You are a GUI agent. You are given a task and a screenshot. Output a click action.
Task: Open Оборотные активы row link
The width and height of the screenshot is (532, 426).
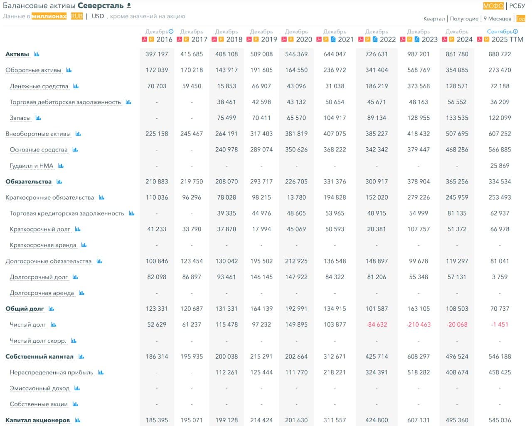pyautogui.click(x=33, y=70)
